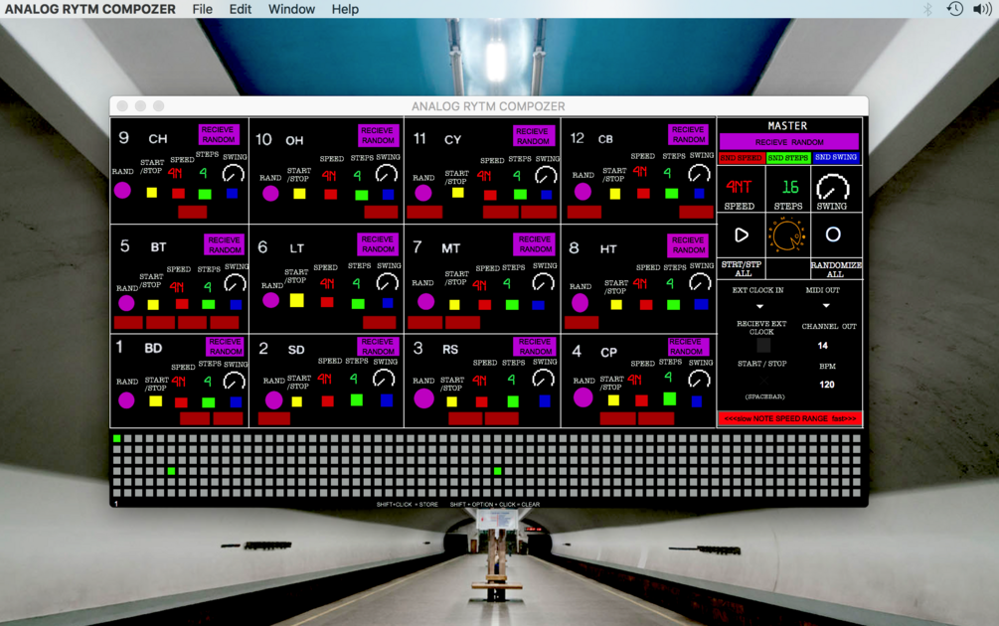
Task: Toggle 11 CY yellow start/stop square
Action: (457, 193)
